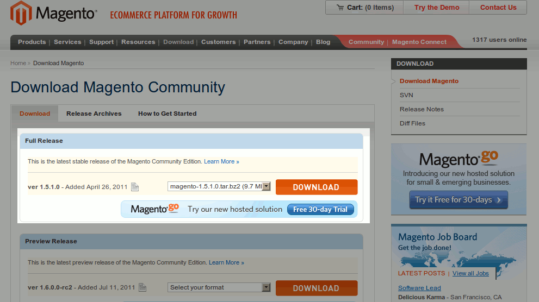Click the Free 30-day Trial button
This screenshot has height=302, width=539.
tap(320, 209)
